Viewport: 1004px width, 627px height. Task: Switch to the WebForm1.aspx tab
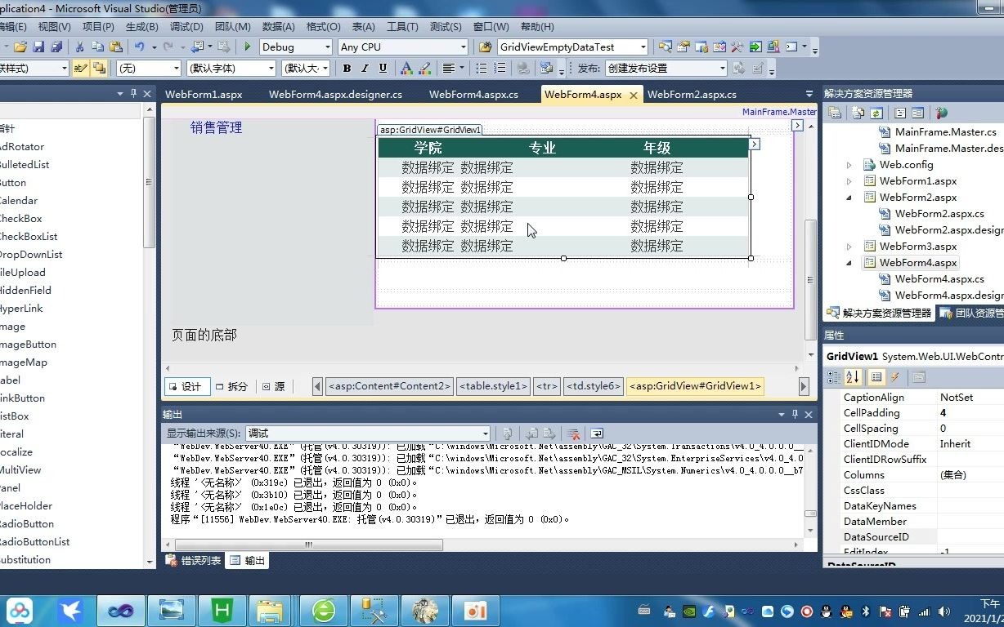(x=204, y=94)
